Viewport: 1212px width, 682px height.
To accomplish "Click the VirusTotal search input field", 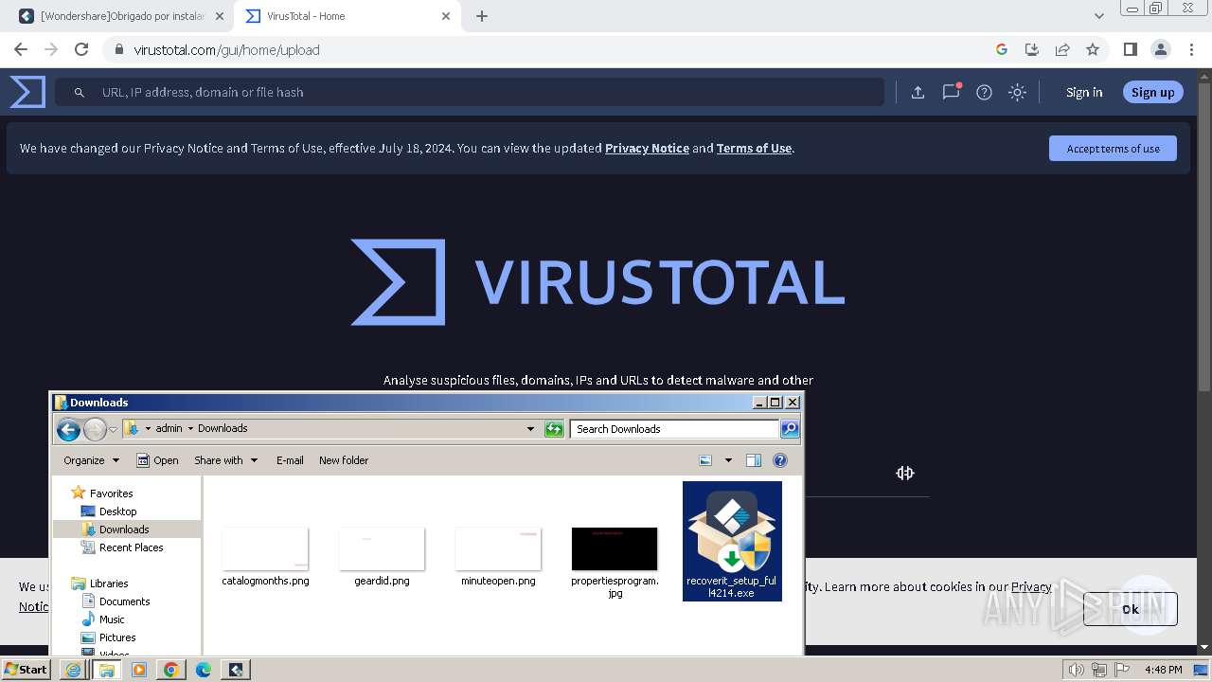I will pos(470,92).
